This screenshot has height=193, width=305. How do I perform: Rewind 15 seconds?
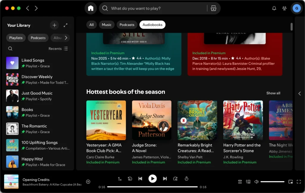[x=130, y=179]
